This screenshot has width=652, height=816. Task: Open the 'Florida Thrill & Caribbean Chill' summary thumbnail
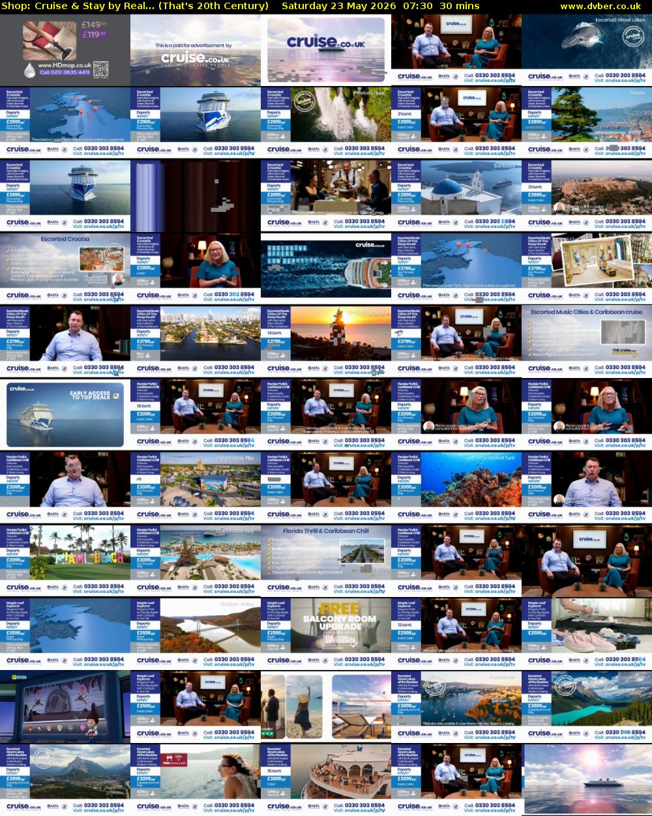(x=326, y=561)
